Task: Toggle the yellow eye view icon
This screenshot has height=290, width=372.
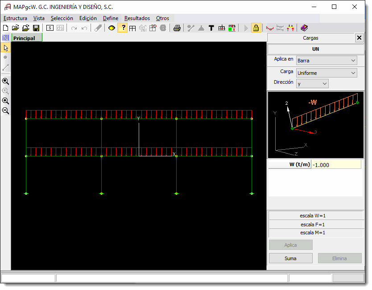Action: click(112, 28)
